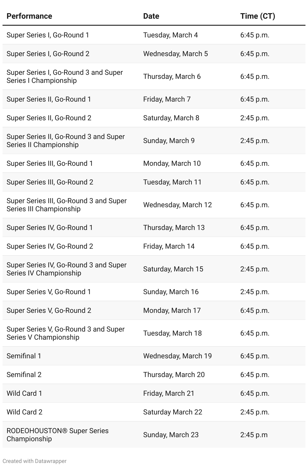Screen dimensions: 308x467
Task: Click the Semifinal 1 performance cell
Action: (24, 356)
